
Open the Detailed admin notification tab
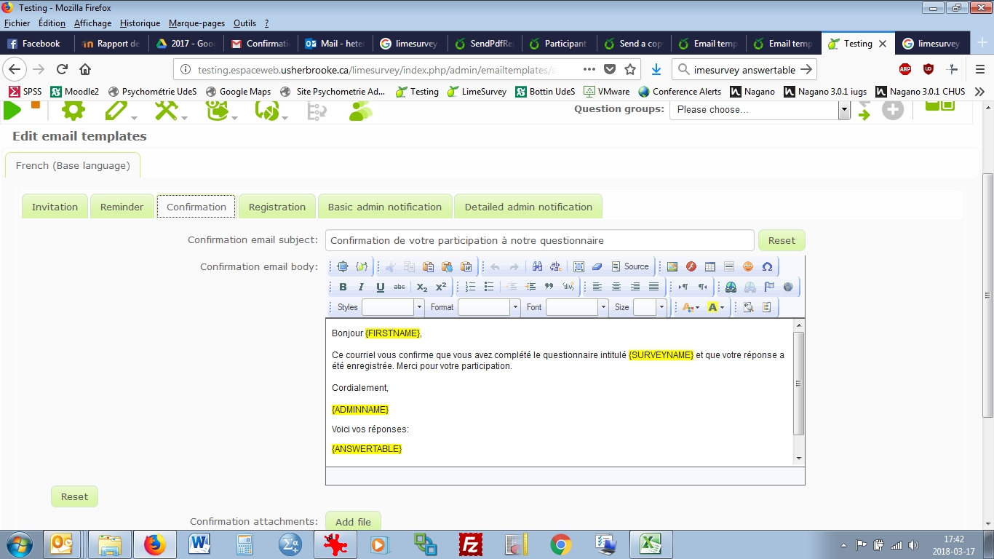pos(528,207)
